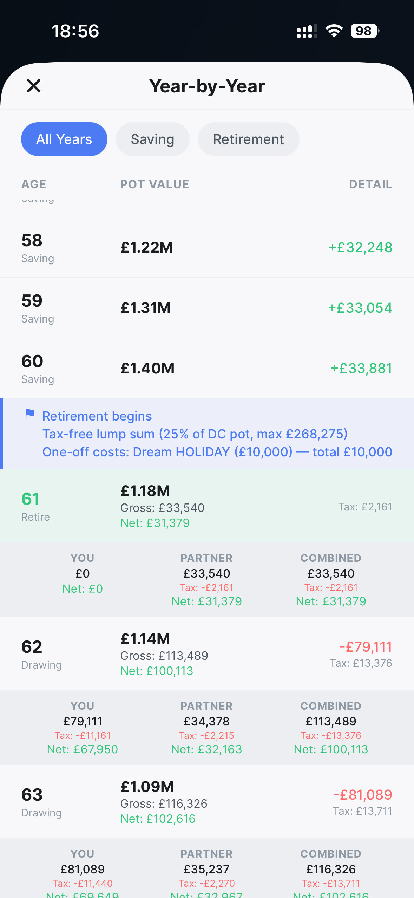Tap the status bar clock 18:56
This screenshot has height=898, width=414.
[x=75, y=31]
